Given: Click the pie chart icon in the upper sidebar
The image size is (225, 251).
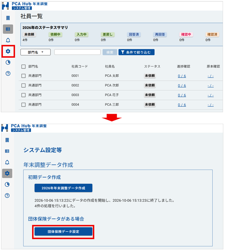Looking at the screenshot, I should (8, 62).
